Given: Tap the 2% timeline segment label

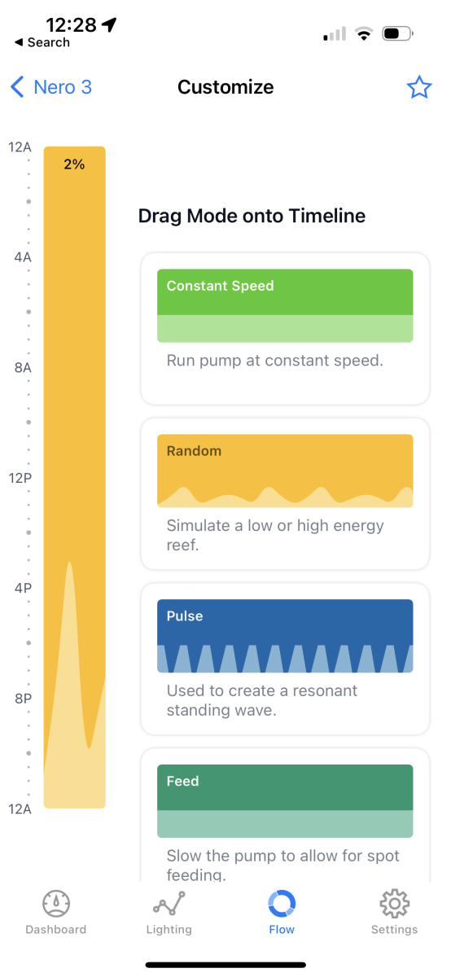Looking at the screenshot, I should coord(74,164).
